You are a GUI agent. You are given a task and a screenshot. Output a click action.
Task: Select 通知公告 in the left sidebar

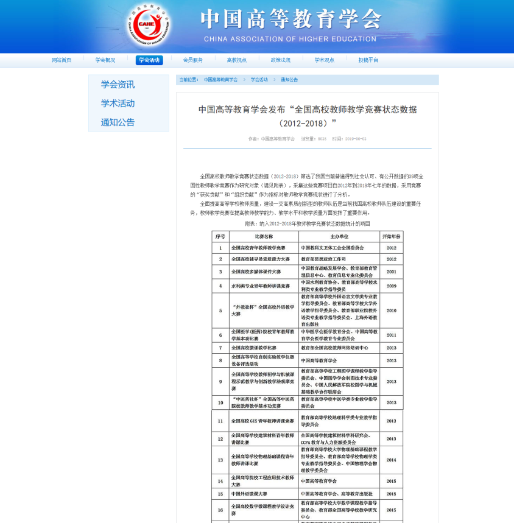[118, 122]
